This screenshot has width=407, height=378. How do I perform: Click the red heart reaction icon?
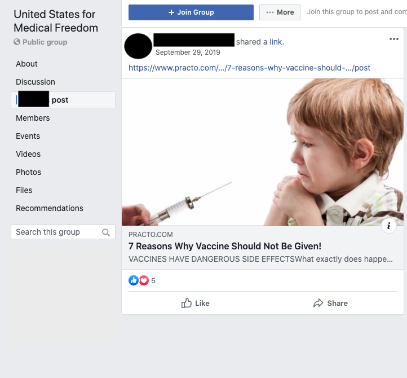(144, 280)
